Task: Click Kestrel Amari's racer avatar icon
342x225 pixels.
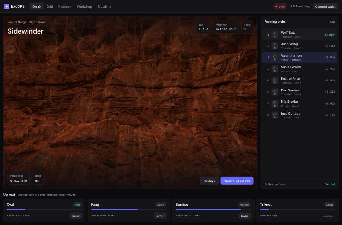Action: click(x=275, y=81)
